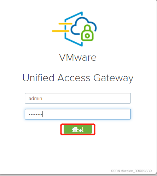
Task: Place cursor after admin text
Action: pos(42,98)
